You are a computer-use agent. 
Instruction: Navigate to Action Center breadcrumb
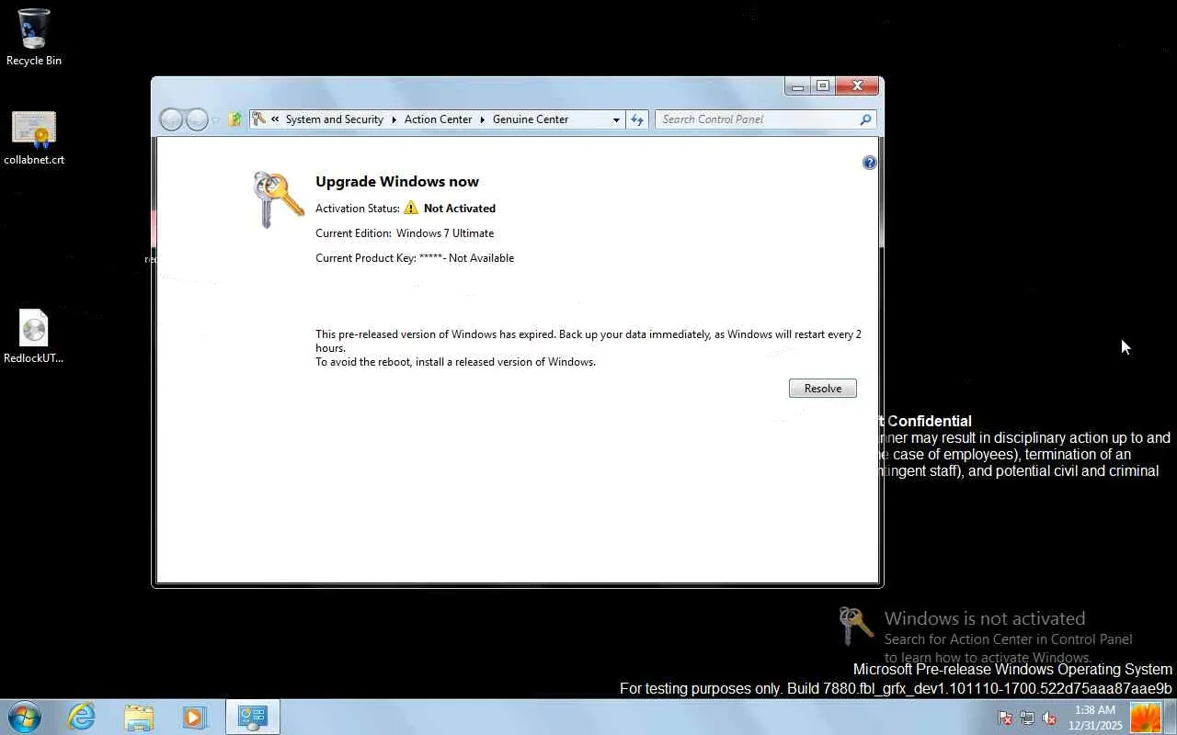pyautogui.click(x=438, y=119)
